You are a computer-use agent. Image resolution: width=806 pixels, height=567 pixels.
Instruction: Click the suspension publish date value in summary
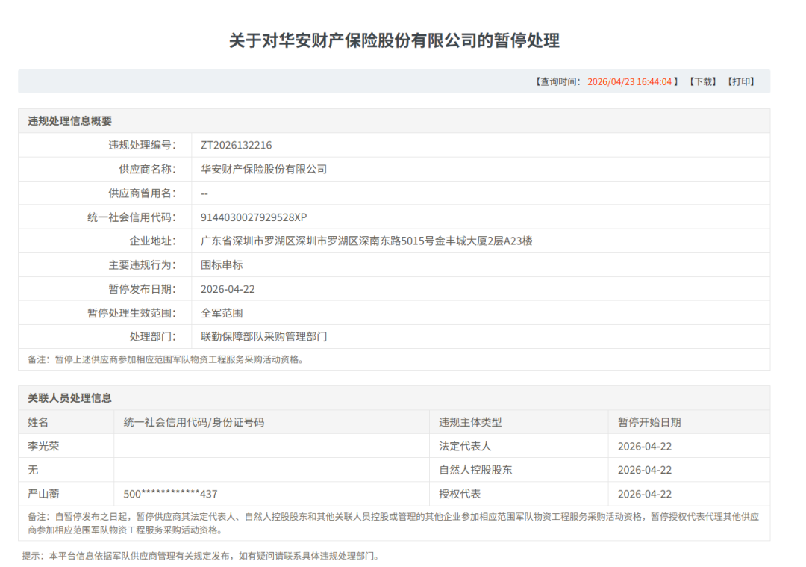[x=228, y=288]
